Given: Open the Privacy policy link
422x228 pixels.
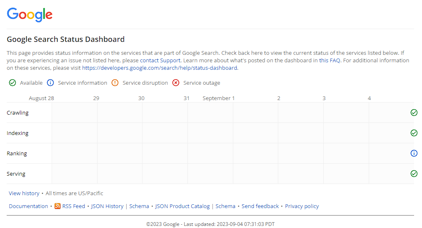Looking at the screenshot, I should (302, 206).
